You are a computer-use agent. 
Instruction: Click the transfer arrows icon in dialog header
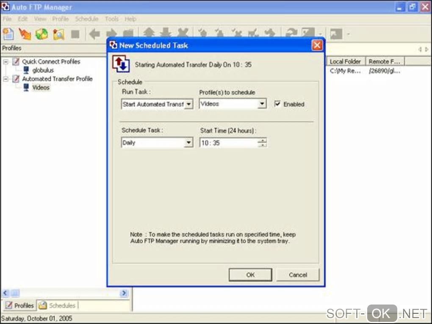click(x=121, y=64)
